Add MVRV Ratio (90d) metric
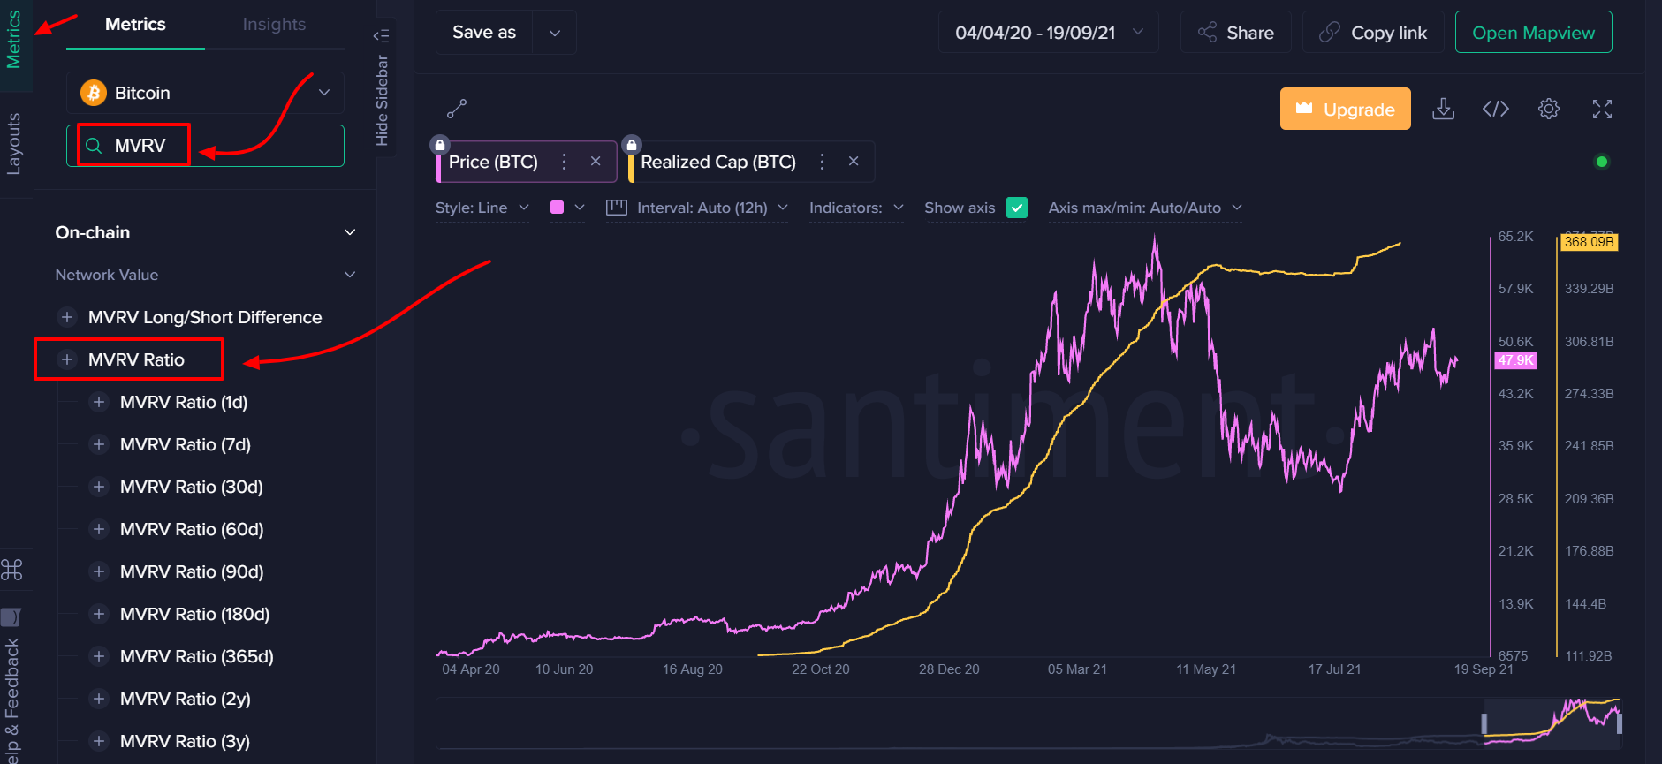 [x=99, y=571]
